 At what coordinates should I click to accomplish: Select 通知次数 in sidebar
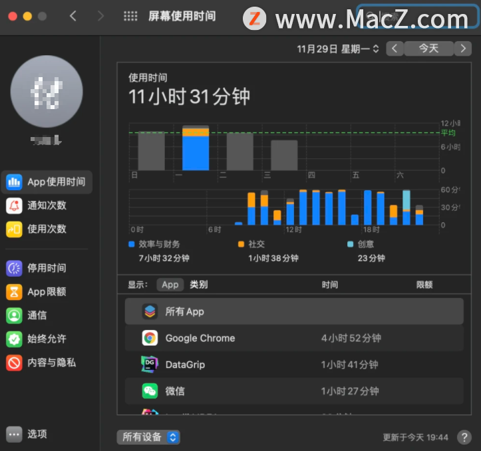tap(47, 206)
